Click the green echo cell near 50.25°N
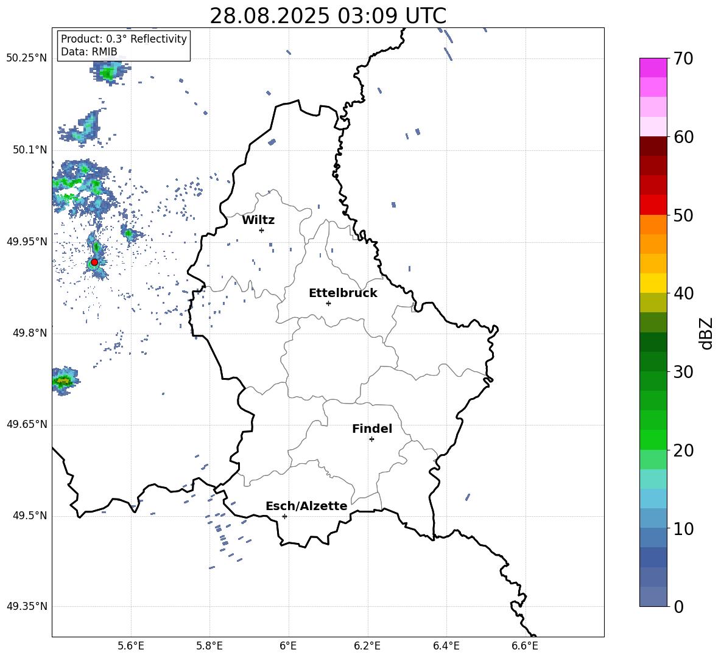This screenshot has height=658, width=721. point(109,72)
